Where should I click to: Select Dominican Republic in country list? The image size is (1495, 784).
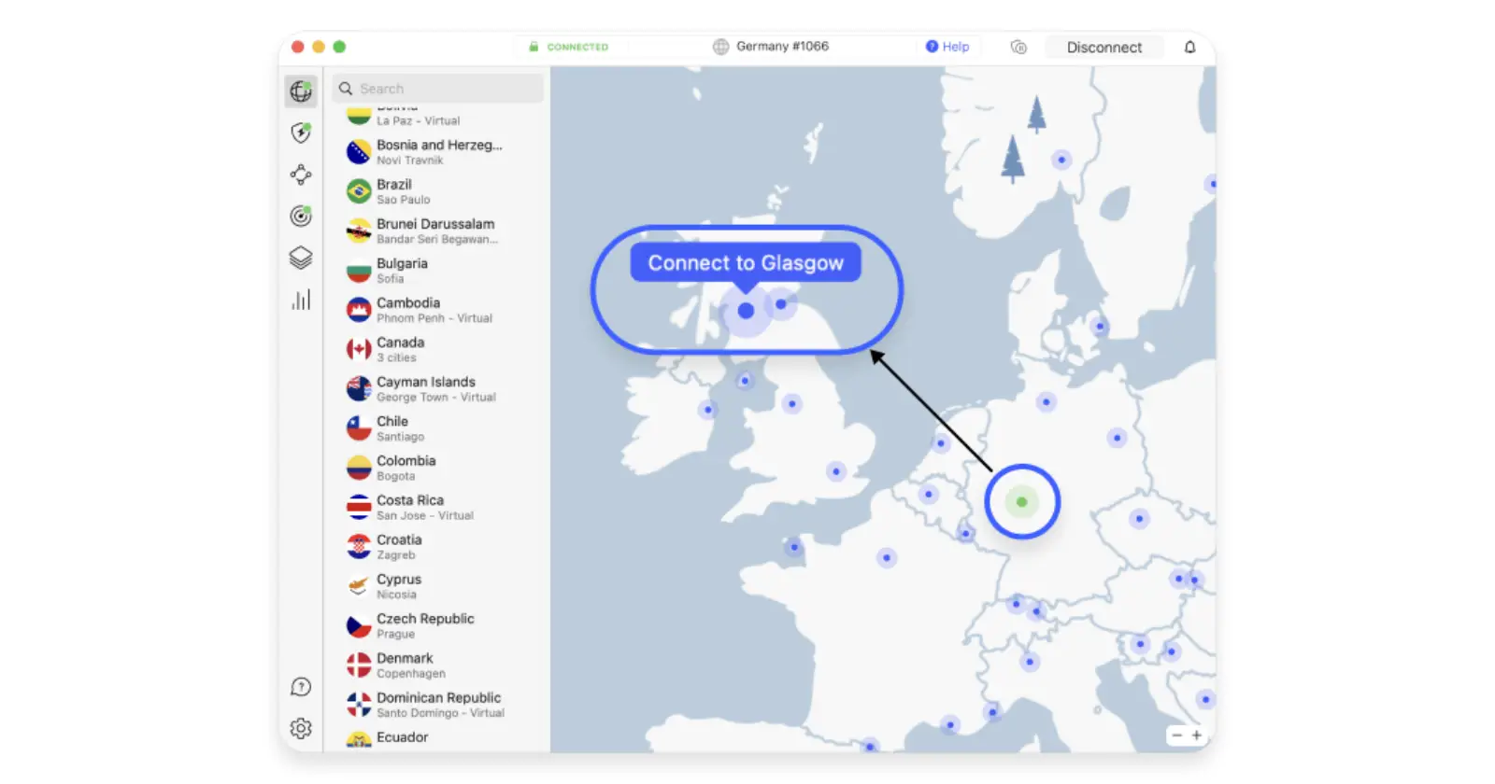coord(438,705)
